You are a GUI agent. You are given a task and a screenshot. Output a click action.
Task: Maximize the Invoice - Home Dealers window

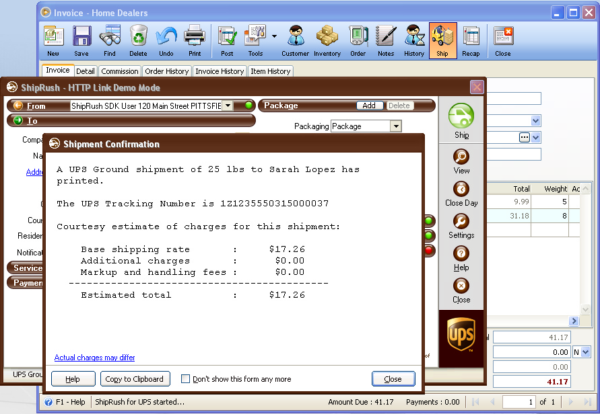coord(573,13)
